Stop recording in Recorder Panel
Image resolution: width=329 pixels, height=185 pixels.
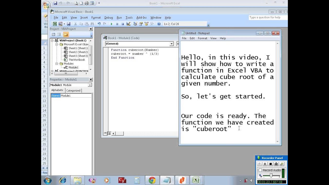[x=270, y=164]
